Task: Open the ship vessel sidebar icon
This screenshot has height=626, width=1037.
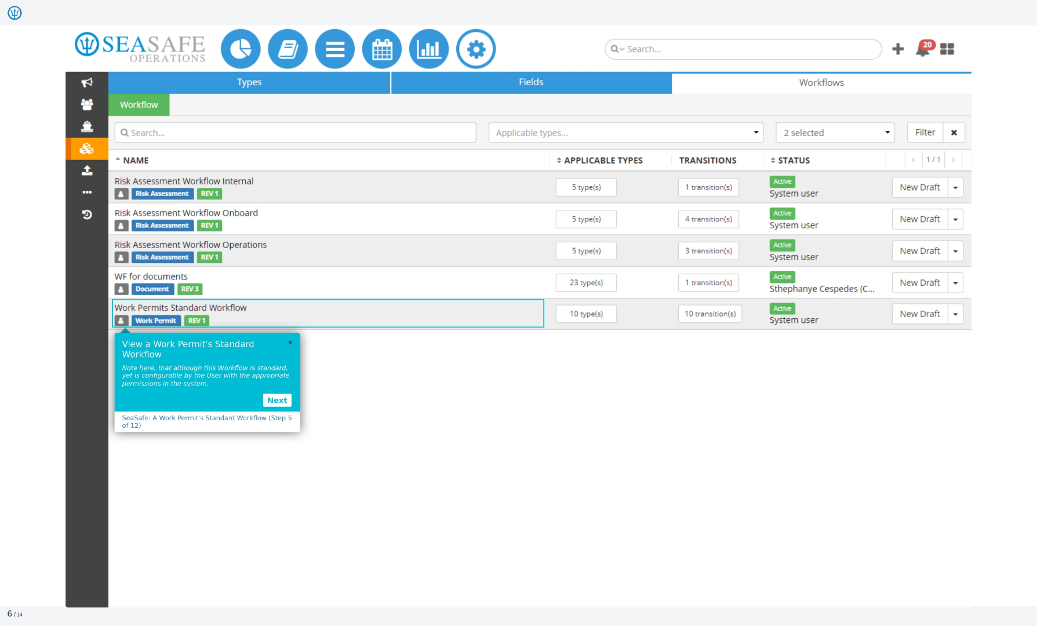Action: pyautogui.click(x=87, y=126)
